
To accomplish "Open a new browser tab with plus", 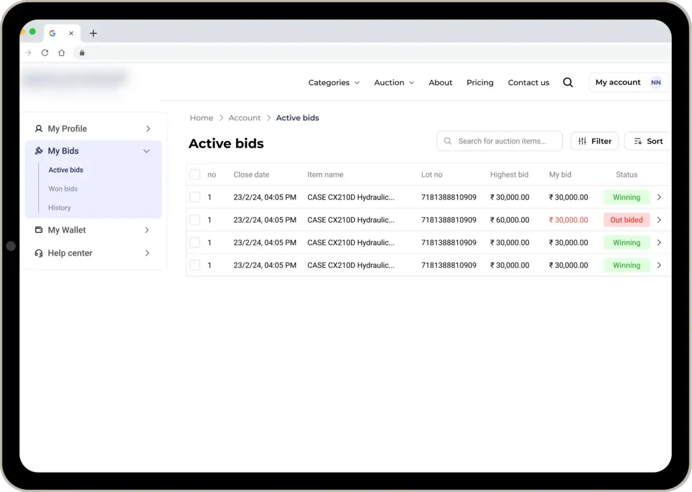I will [x=93, y=33].
